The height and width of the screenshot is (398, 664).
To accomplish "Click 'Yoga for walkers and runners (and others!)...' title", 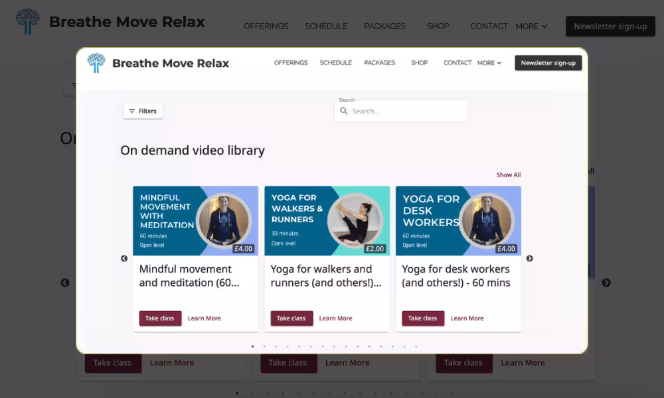I will click(325, 276).
